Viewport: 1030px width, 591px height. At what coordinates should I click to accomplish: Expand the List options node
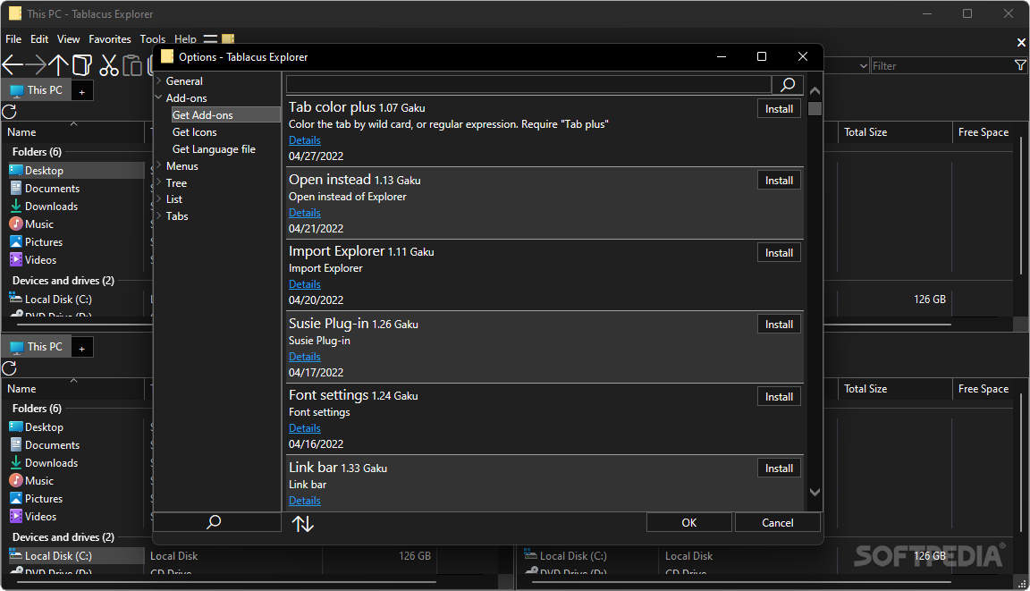coord(159,199)
